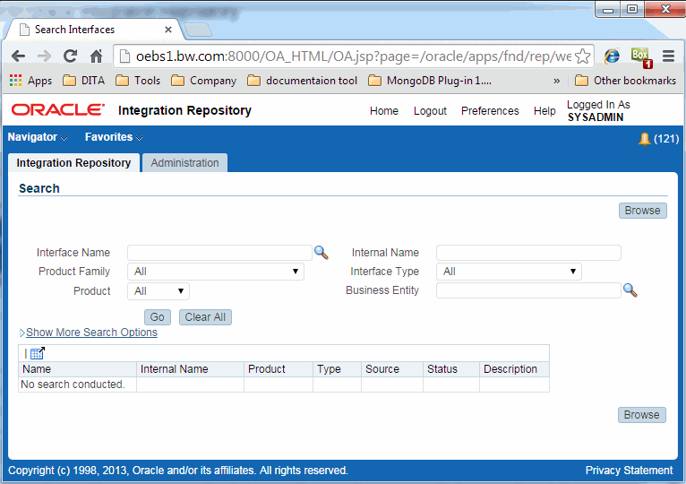Click the Logout link
The width and height of the screenshot is (686, 484).
click(x=430, y=111)
